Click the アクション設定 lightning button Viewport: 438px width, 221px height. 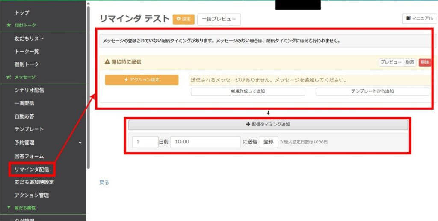(142, 80)
